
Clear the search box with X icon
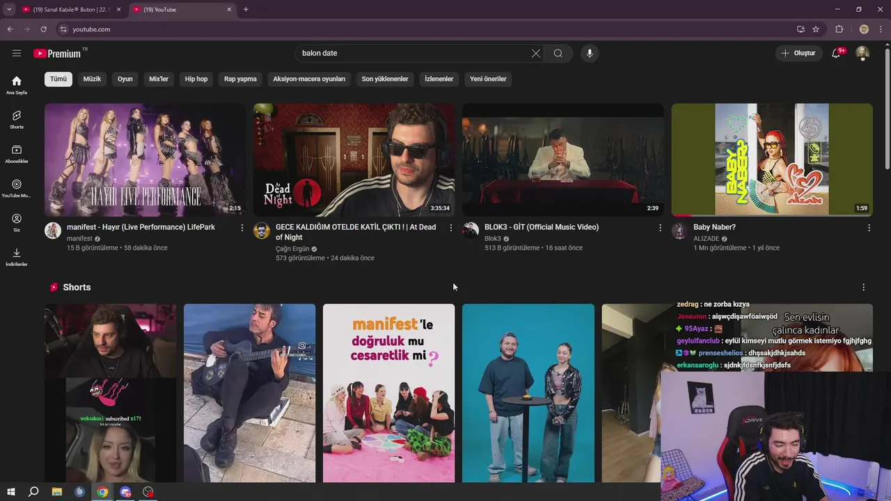tap(536, 53)
